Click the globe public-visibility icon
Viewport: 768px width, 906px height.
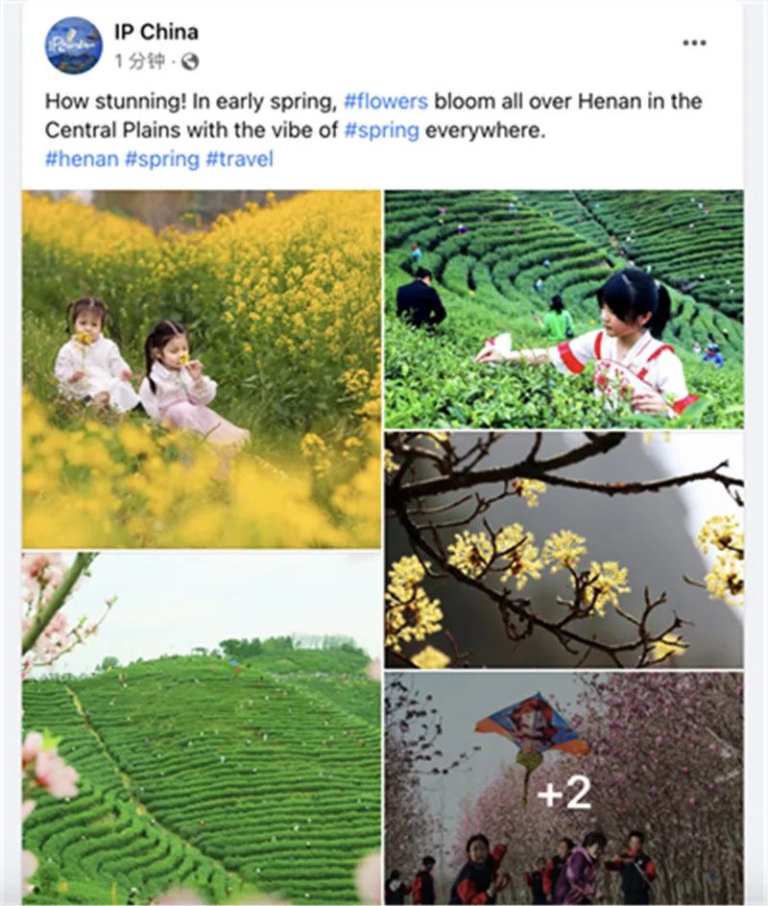(190, 61)
